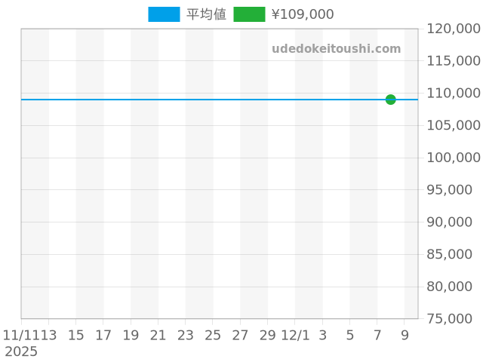Click the 12/1 x-axis date label
483x362 pixels.
pos(294,335)
